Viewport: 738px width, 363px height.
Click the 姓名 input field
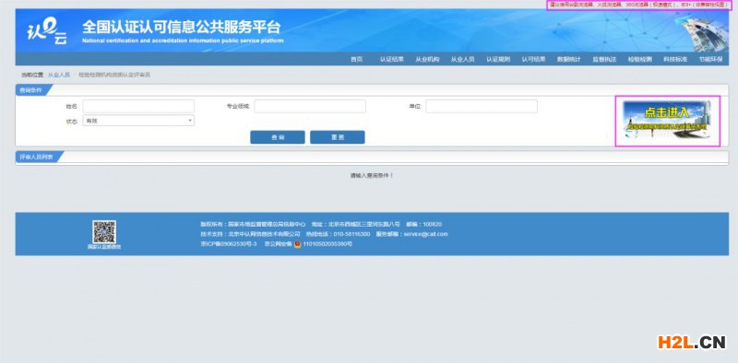point(138,106)
